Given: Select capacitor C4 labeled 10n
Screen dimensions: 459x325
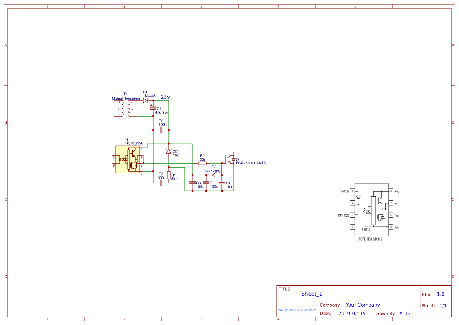Looking at the screenshot, I should pyautogui.click(x=222, y=183).
